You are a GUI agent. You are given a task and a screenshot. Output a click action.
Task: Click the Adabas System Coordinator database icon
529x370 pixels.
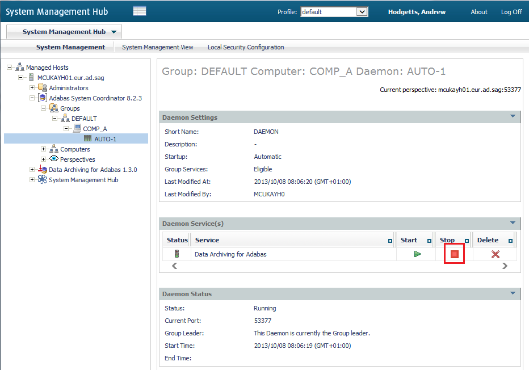coord(43,98)
